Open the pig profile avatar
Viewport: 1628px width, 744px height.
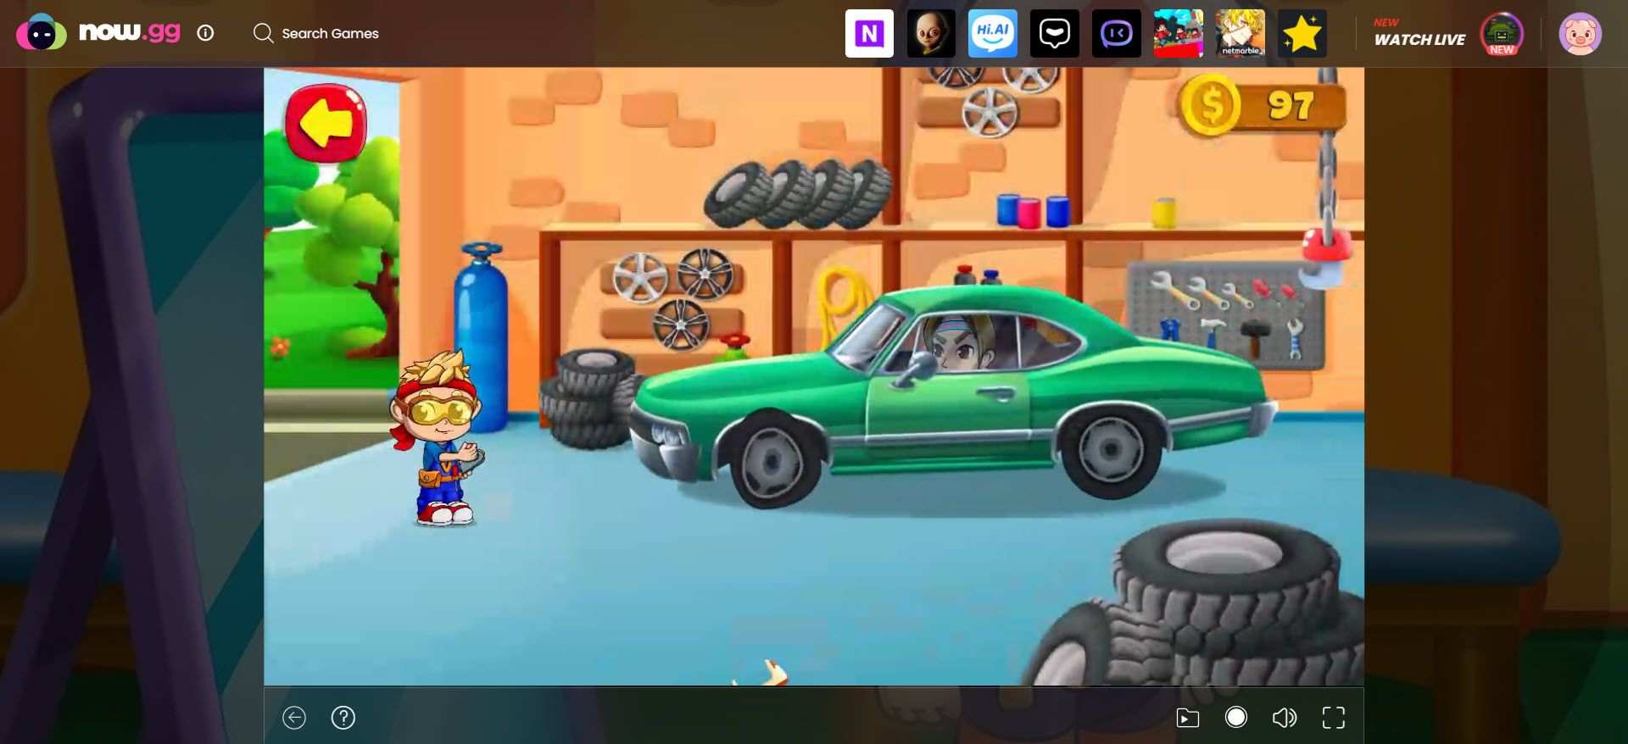click(x=1580, y=34)
